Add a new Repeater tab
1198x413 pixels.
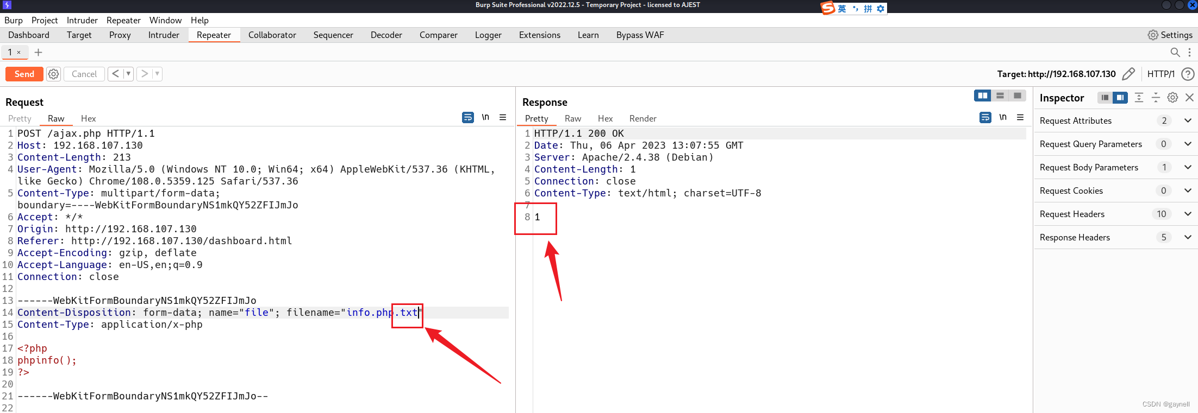(38, 52)
